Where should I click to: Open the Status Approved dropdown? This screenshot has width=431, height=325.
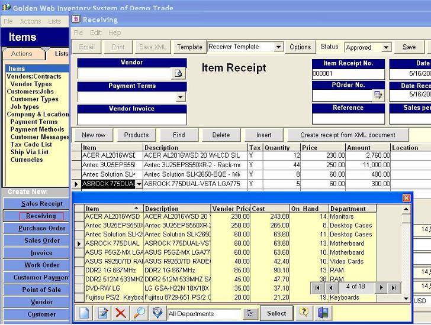coord(386,47)
